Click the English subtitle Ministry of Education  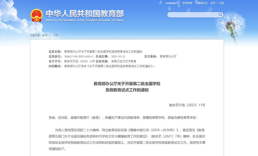point(85,20)
